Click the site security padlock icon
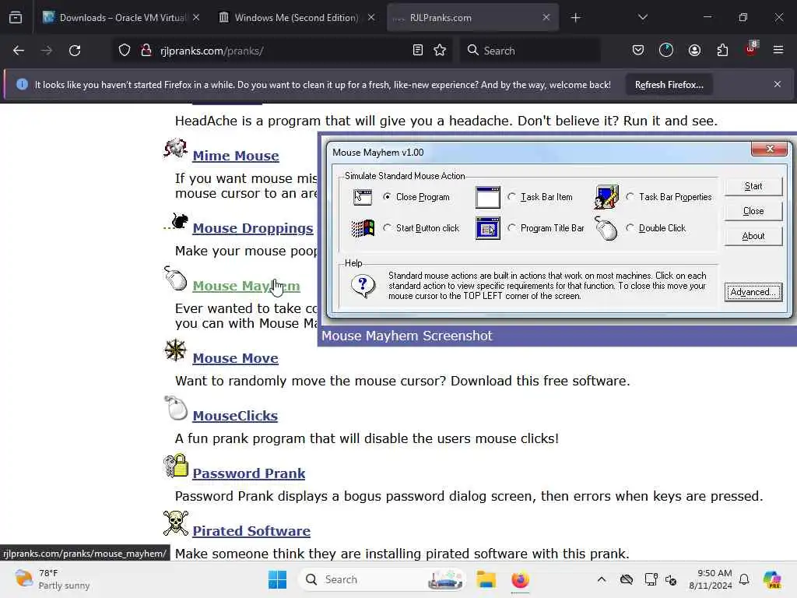The image size is (797, 598). point(146,51)
